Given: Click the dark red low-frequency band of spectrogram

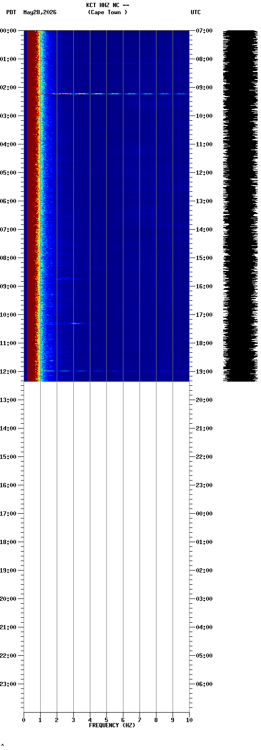Looking at the screenshot, I should (31, 206).
